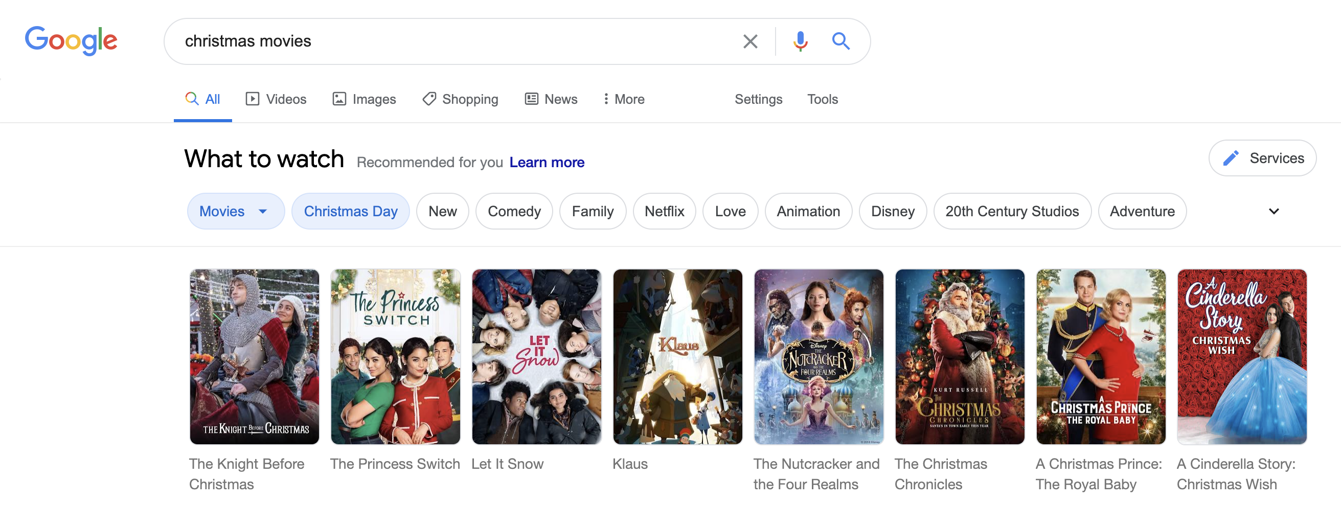
Task: Enable the Netflix filter chip
Action: [664, 211]
